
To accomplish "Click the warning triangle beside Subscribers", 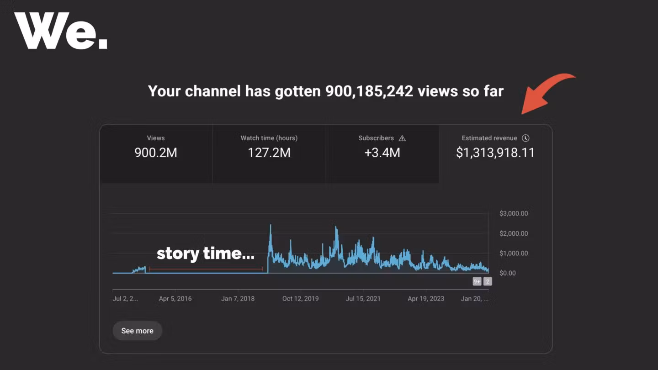I will click(402, 138).
